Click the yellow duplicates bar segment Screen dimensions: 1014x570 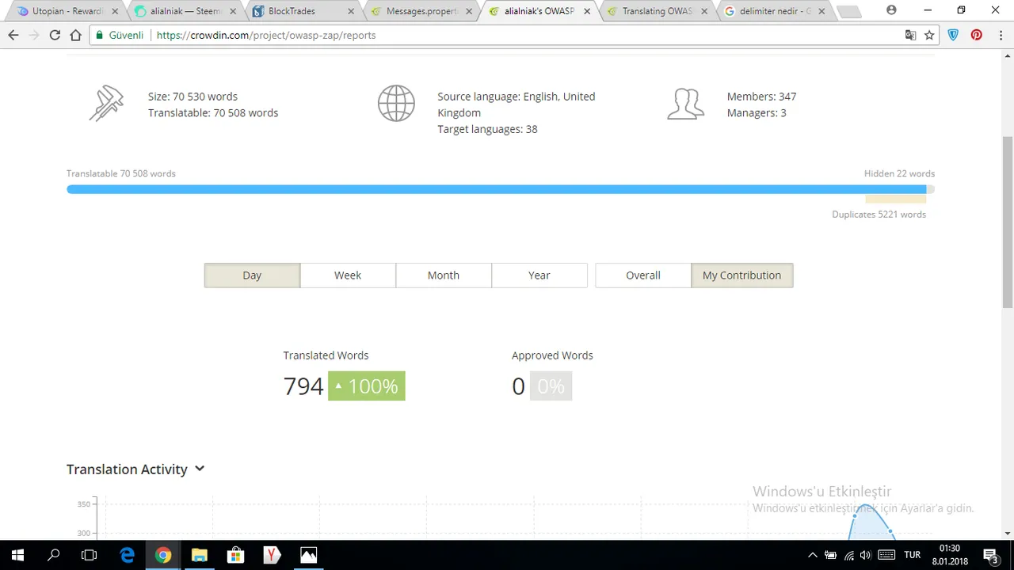[x=895, y=199]
